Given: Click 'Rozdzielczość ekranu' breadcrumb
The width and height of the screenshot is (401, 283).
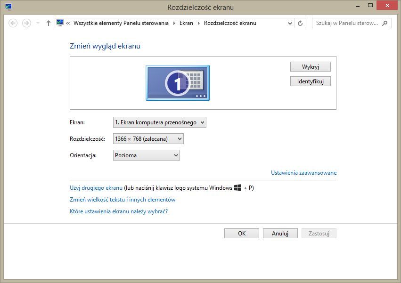Looking at the screenshot, I should pos(230,23).
